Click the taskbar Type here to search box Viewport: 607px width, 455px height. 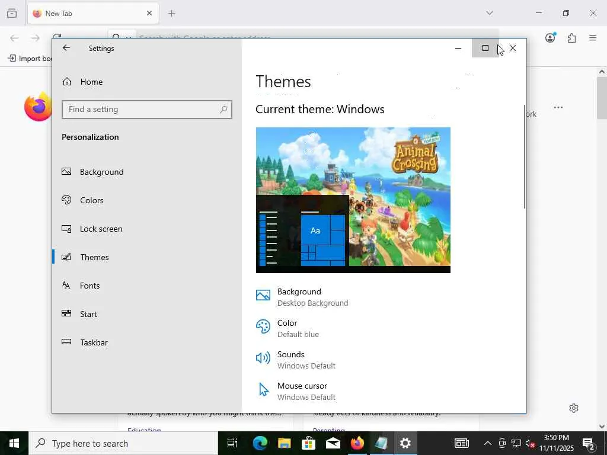pyautogui.click(x=123, y=443)
